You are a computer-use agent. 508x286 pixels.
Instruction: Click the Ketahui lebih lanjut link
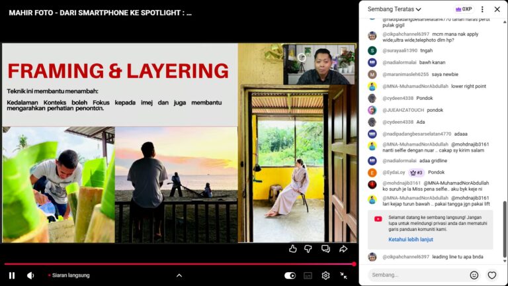click(411, 239)
